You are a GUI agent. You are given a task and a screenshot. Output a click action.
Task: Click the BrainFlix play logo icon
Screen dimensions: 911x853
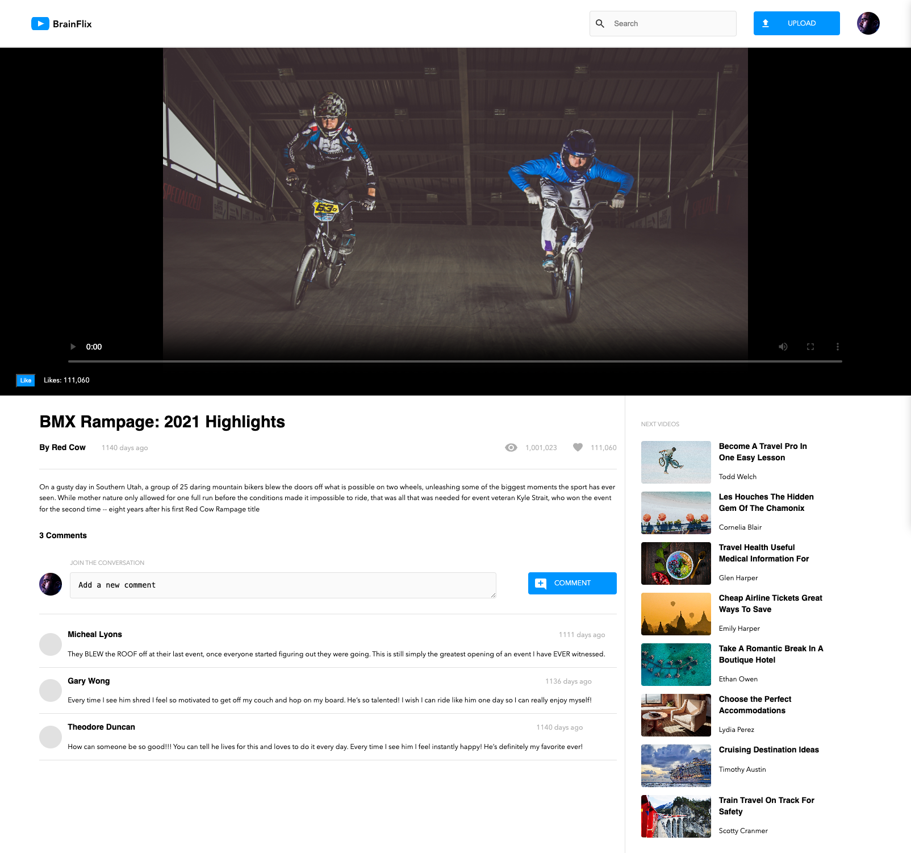click(40, 23)
